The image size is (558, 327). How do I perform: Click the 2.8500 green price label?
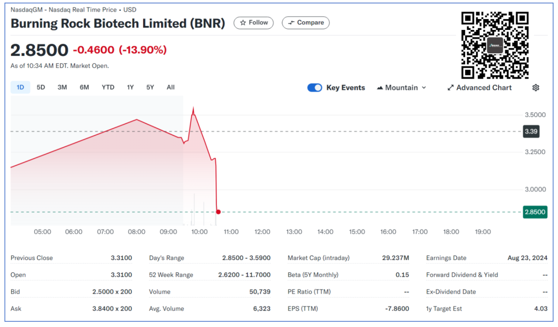(535, 212)
